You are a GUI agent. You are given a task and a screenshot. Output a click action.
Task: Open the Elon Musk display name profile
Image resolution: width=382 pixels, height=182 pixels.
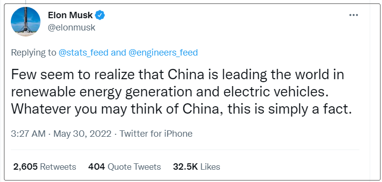tap(70, 15)
